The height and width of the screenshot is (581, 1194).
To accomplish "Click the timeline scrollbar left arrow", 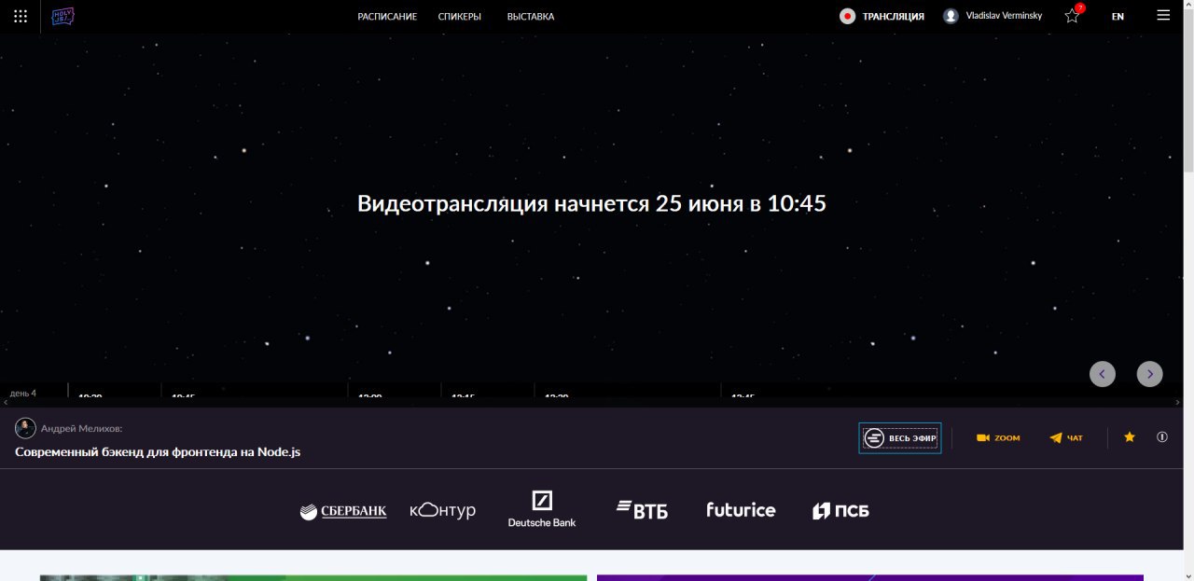I will click(x=5, y=402).
